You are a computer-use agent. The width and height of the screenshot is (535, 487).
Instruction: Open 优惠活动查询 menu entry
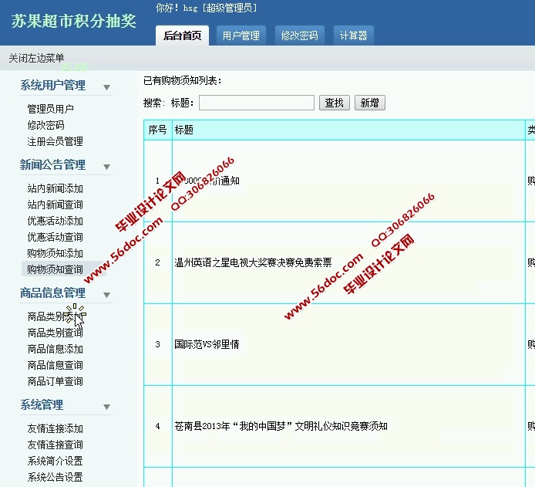pyautogui.click(x=56, y=237)
